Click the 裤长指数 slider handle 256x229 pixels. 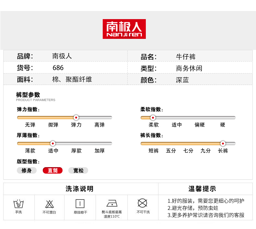coord(223,143)
